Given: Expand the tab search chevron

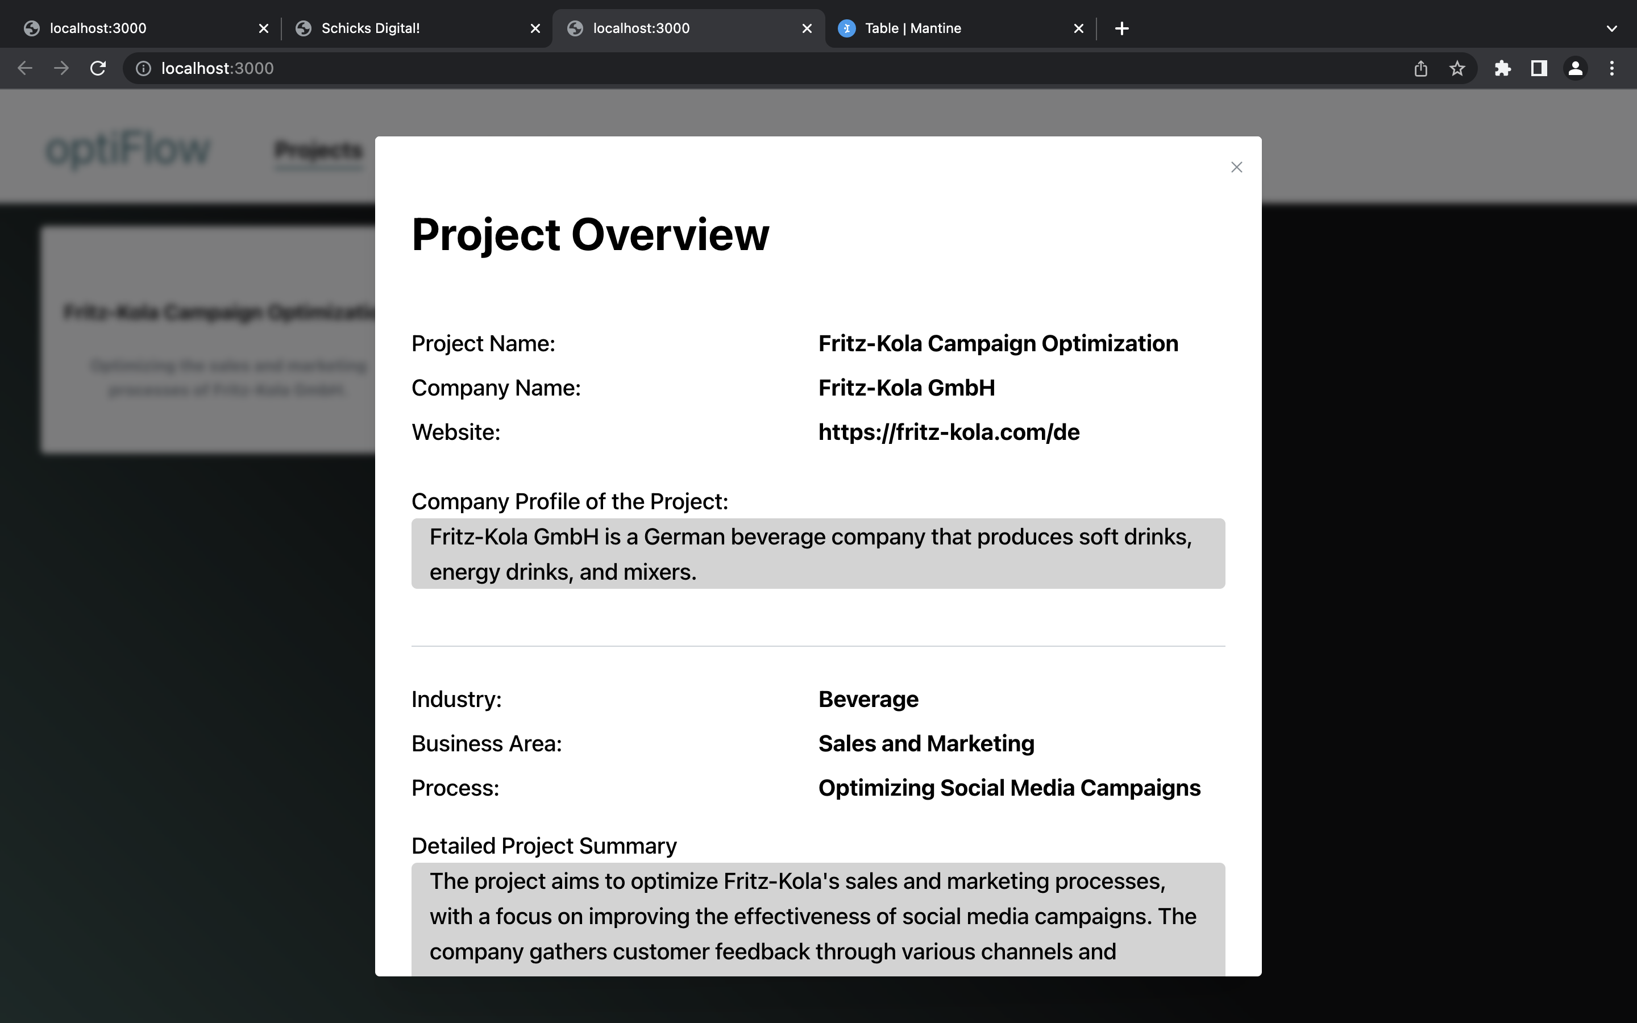Looking at the screenshot, I should 1611,28.
